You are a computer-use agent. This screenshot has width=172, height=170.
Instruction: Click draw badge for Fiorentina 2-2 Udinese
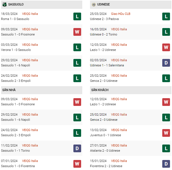(x=166, y=163)
